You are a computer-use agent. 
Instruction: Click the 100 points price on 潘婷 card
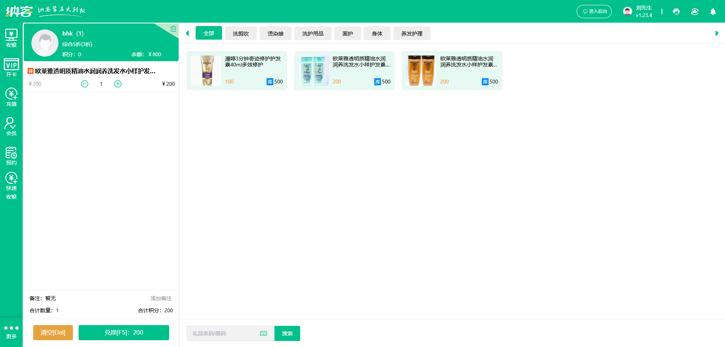[x=229, y=82]
